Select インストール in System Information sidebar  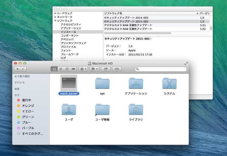78,32
